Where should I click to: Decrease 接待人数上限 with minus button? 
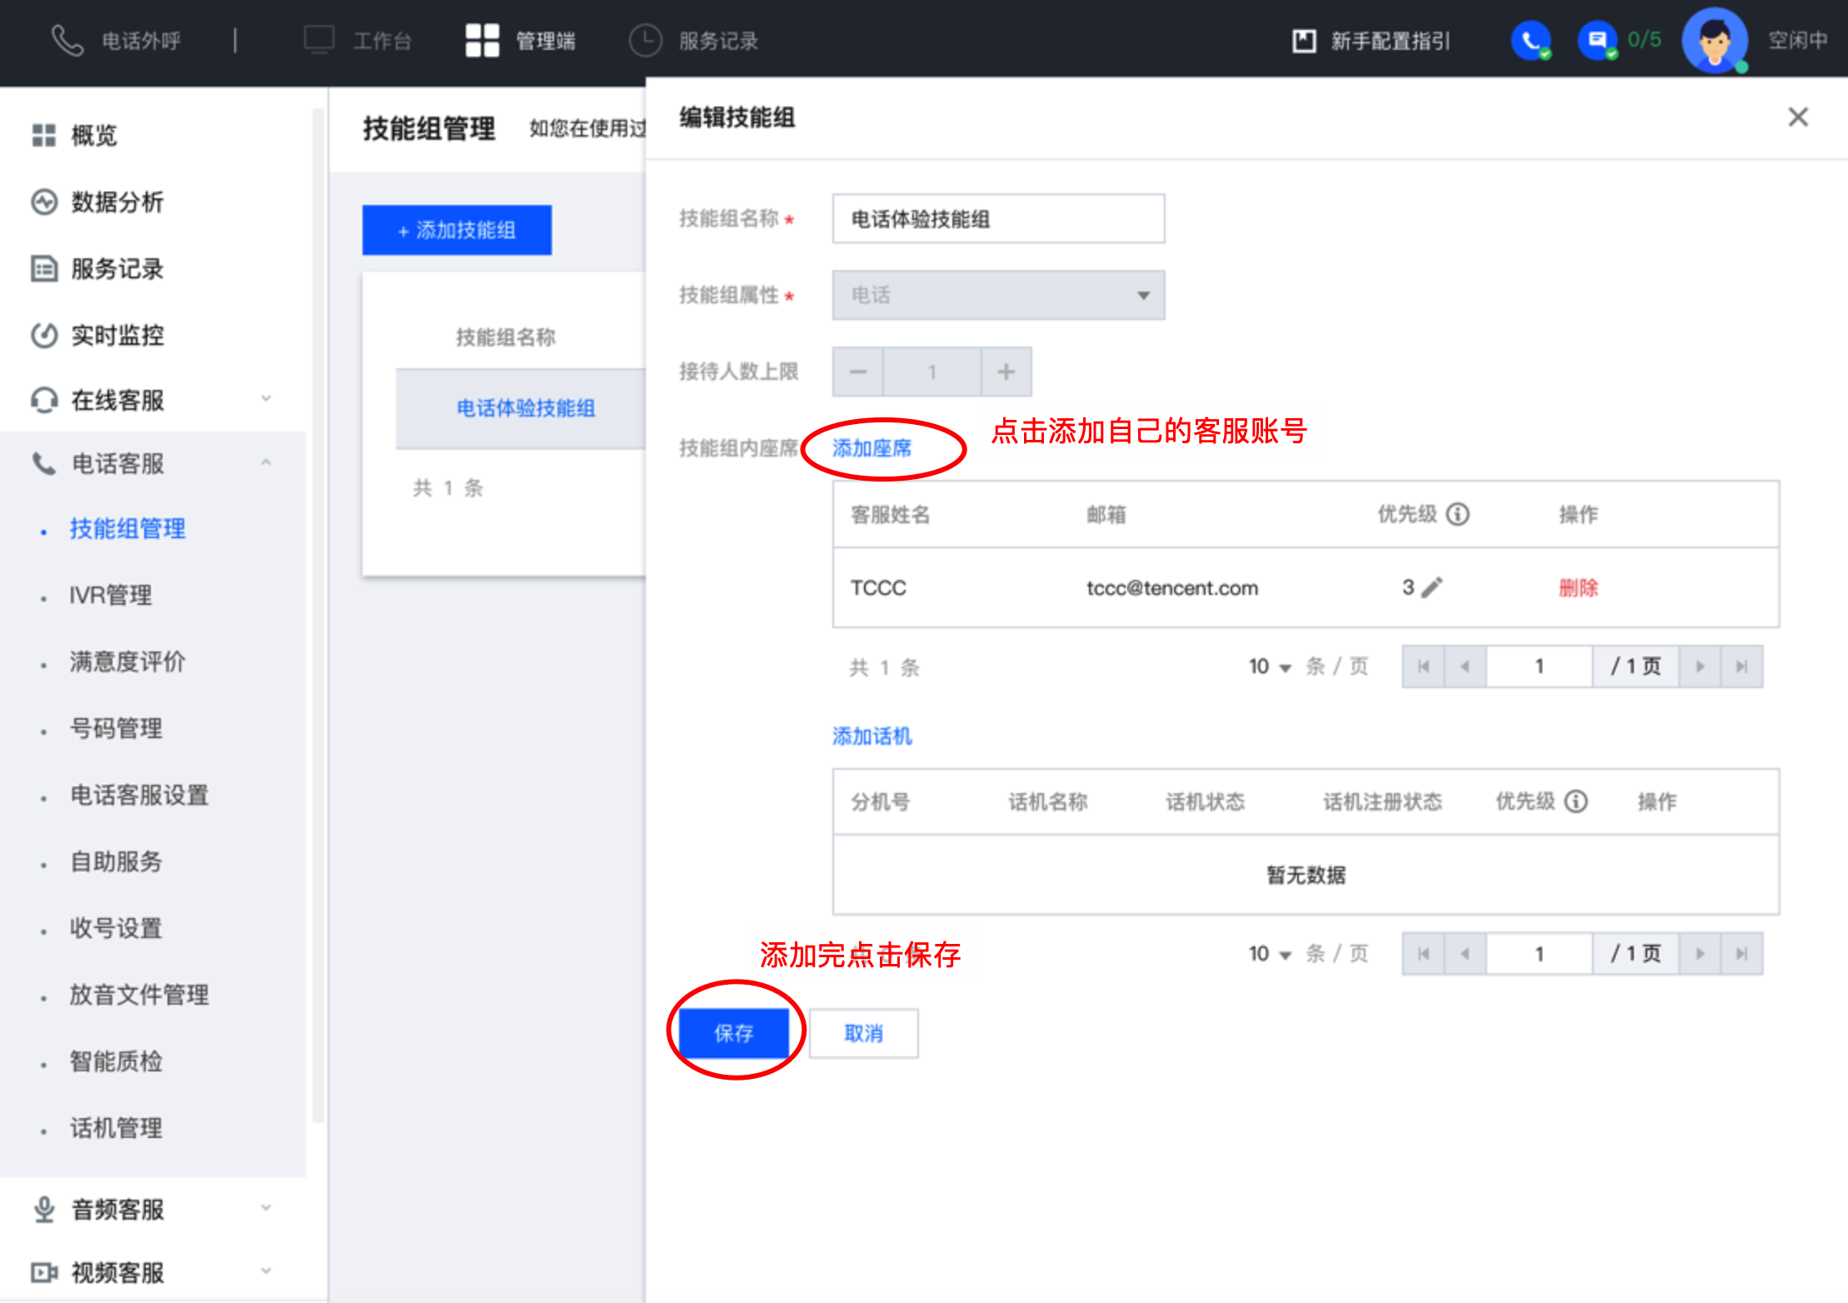tap(858, 372)
